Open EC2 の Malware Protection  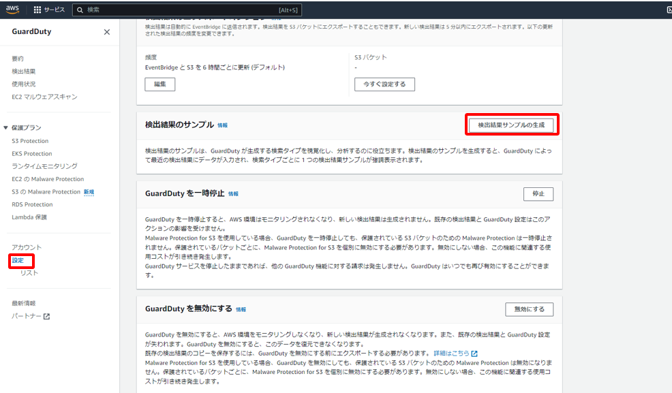(48, 179)
